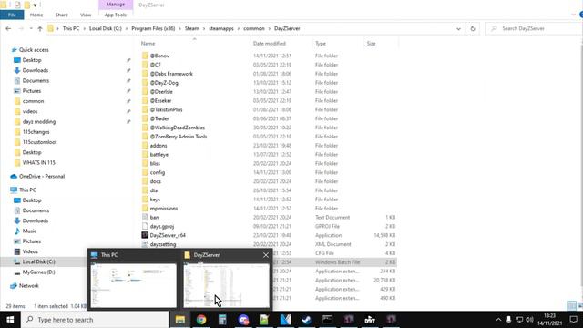Click the Search DayZServer box
Image resolution: width=583 pixels, height=328 pixels.
tap(534, 28)
